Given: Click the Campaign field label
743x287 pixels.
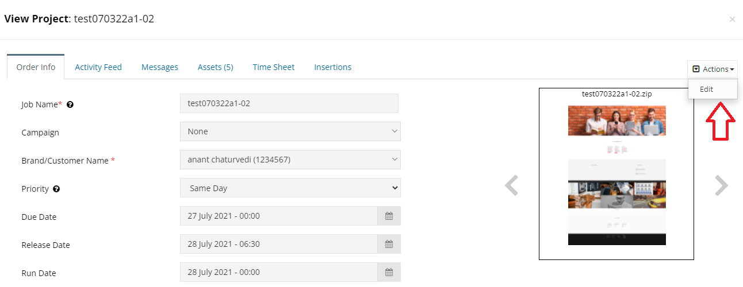Looking at the screenshot, I should (x=40, y=133).
